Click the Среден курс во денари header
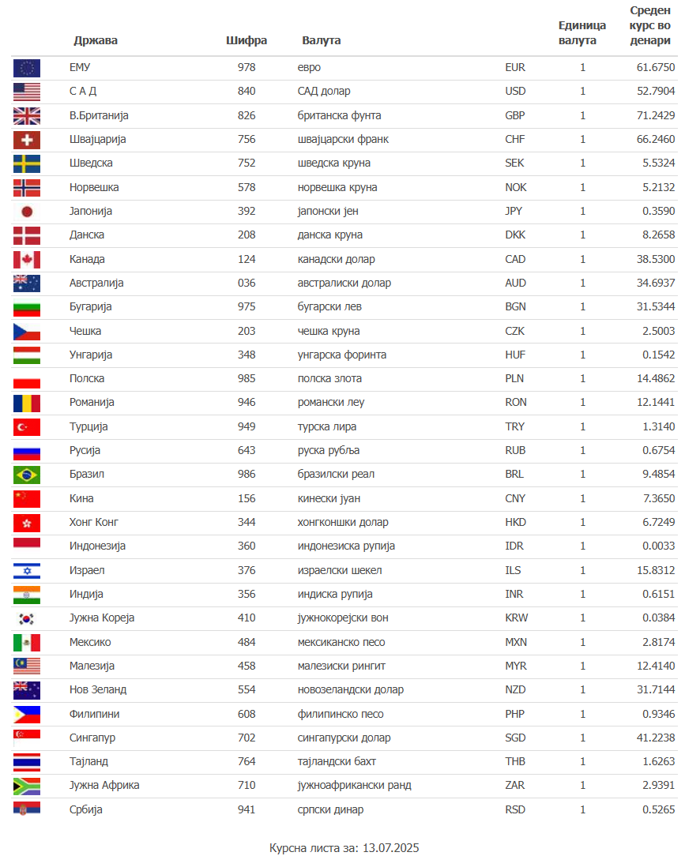This screenshot has height=856, width=685. [649, 25]
